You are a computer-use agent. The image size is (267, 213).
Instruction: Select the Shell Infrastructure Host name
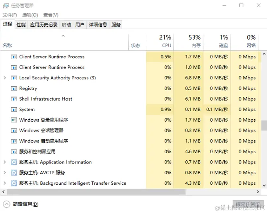[x=46, y=99]
